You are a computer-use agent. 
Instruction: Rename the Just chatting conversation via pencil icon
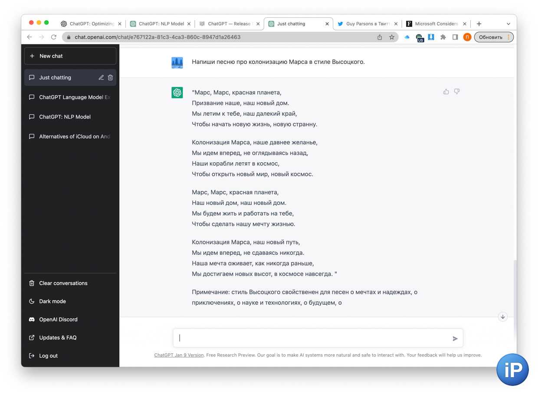click(x=101, y=78)
